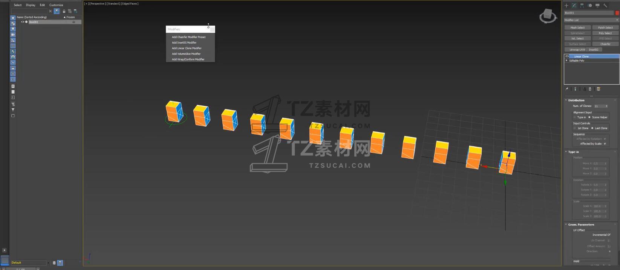The width and height of the screenshot is (620, 270).
Task: Click the Unwrap UVW modifier button
Action: click(577, 50)
